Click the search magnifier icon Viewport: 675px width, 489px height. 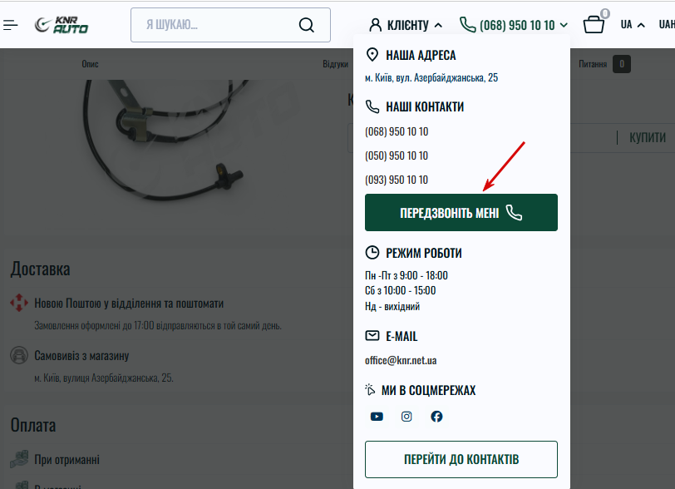click(307, 25)
